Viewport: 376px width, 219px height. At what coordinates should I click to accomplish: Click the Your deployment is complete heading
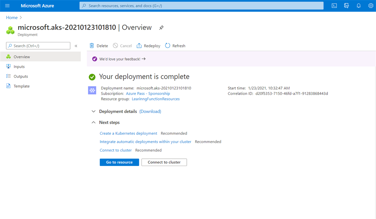[144, 77]
